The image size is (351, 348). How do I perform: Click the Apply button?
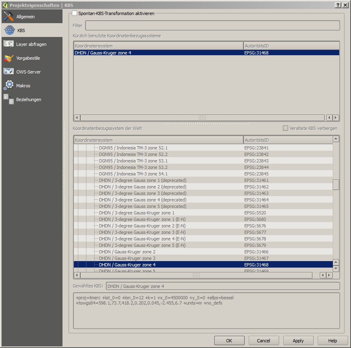click(298, 341)
